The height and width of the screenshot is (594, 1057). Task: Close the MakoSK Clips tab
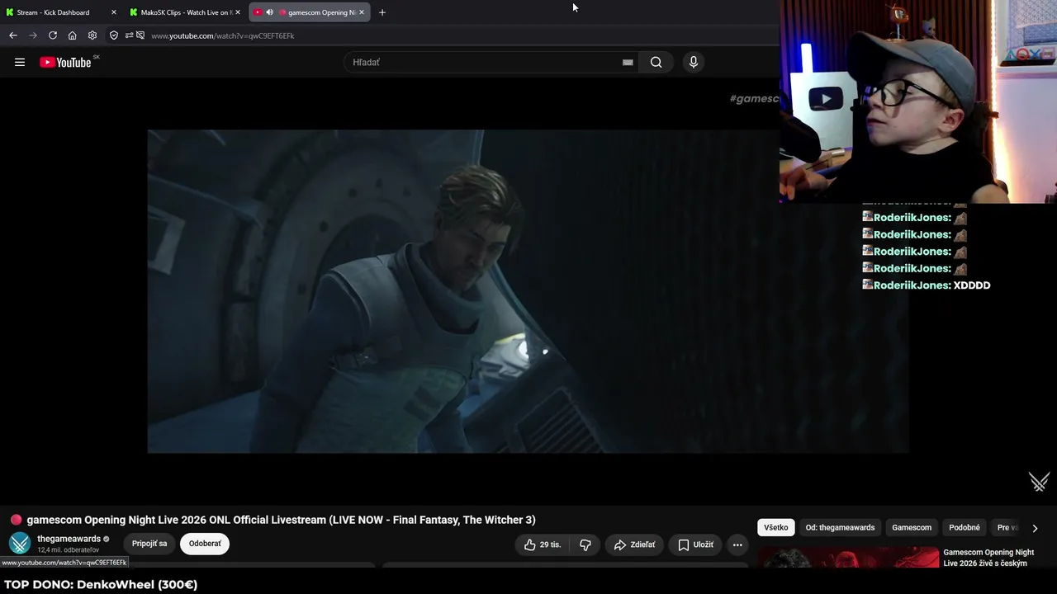[x=238, y=12]
